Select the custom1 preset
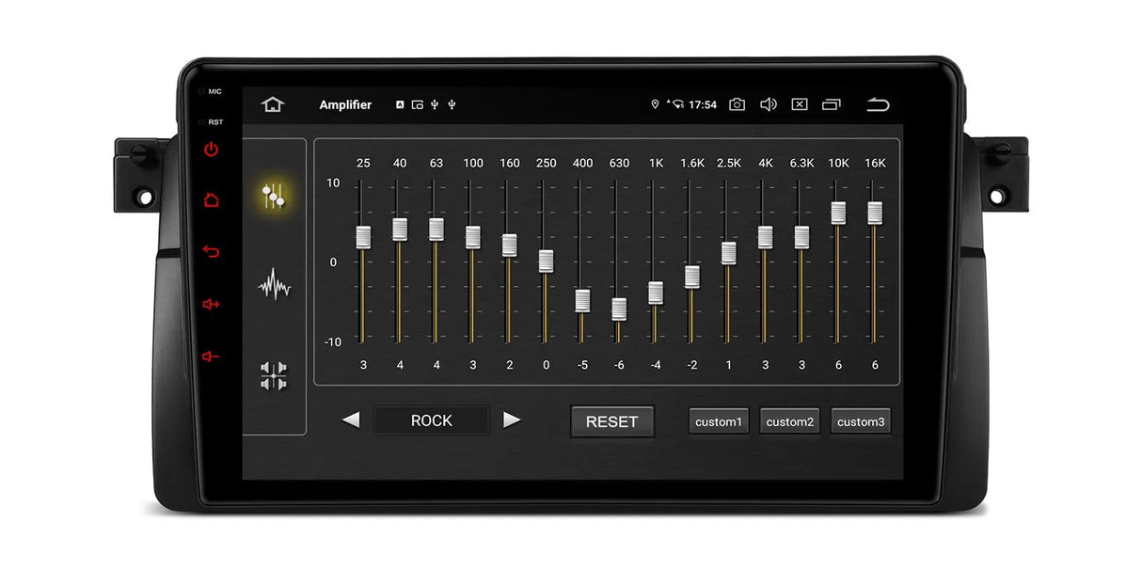 pyautogui.click(x=719, y=421)
